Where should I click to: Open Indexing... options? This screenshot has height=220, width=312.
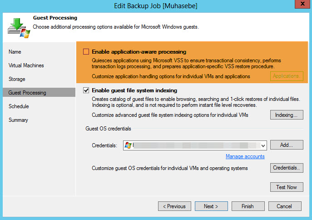coord(287,115)
